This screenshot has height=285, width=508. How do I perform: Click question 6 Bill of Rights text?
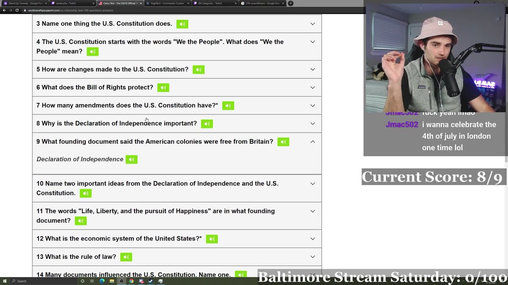pos(95,87)
